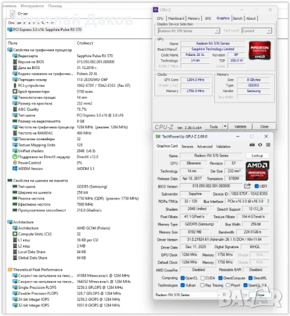Click the Close button in CPU-Z
Image resolution: width=290 pixels, height=316 pixels.
[x=264, y=126]
